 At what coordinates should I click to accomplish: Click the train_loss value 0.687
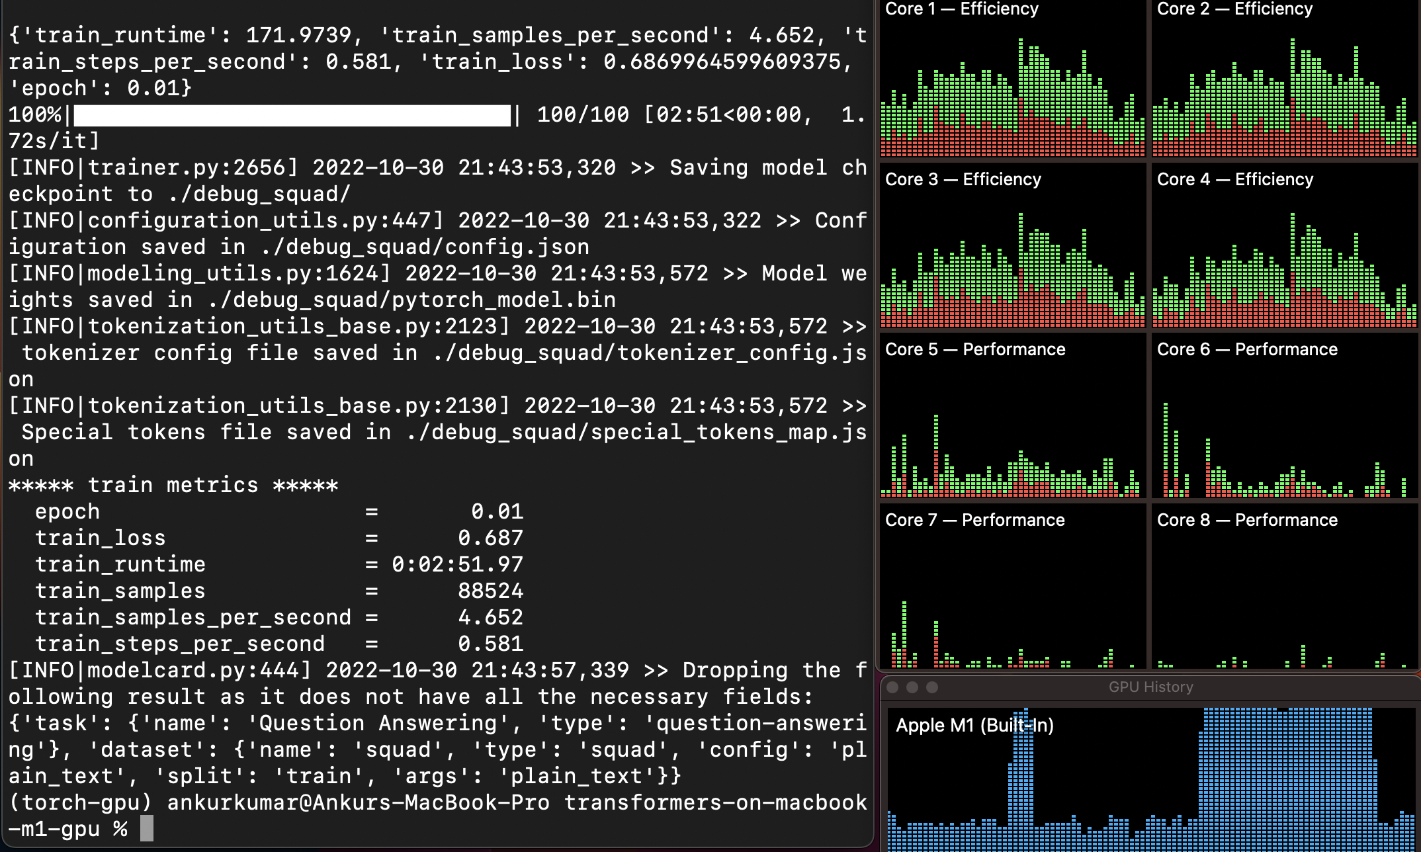click(x=490, y=538)
